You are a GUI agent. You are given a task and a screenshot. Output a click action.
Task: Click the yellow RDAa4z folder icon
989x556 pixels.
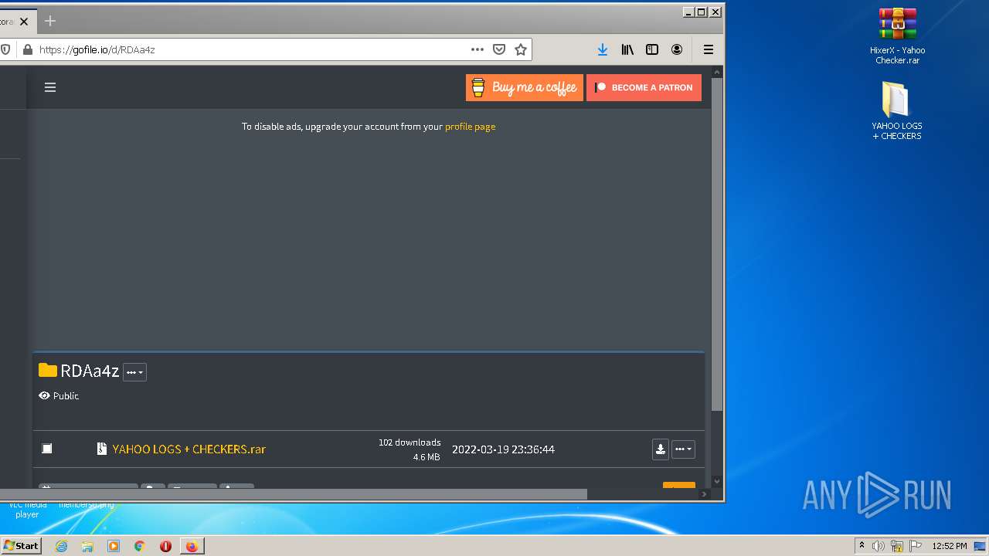coord(48,371)
